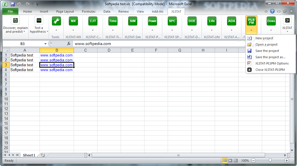297x166 pixels.
Task: Switch to the Home tab
Action: [x=28, y=11]
